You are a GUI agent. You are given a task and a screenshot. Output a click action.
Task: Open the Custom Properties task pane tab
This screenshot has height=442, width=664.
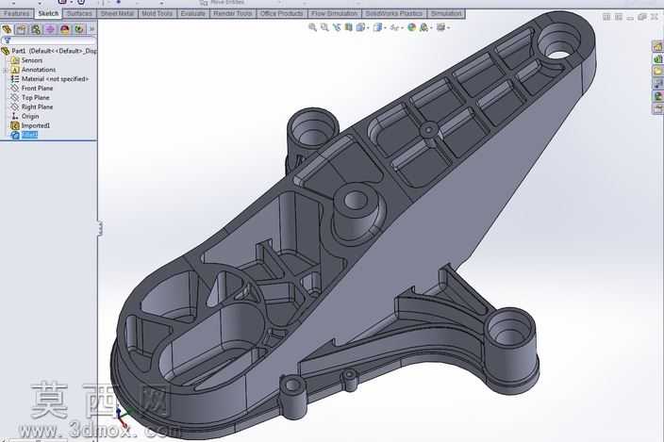(657, 109)
